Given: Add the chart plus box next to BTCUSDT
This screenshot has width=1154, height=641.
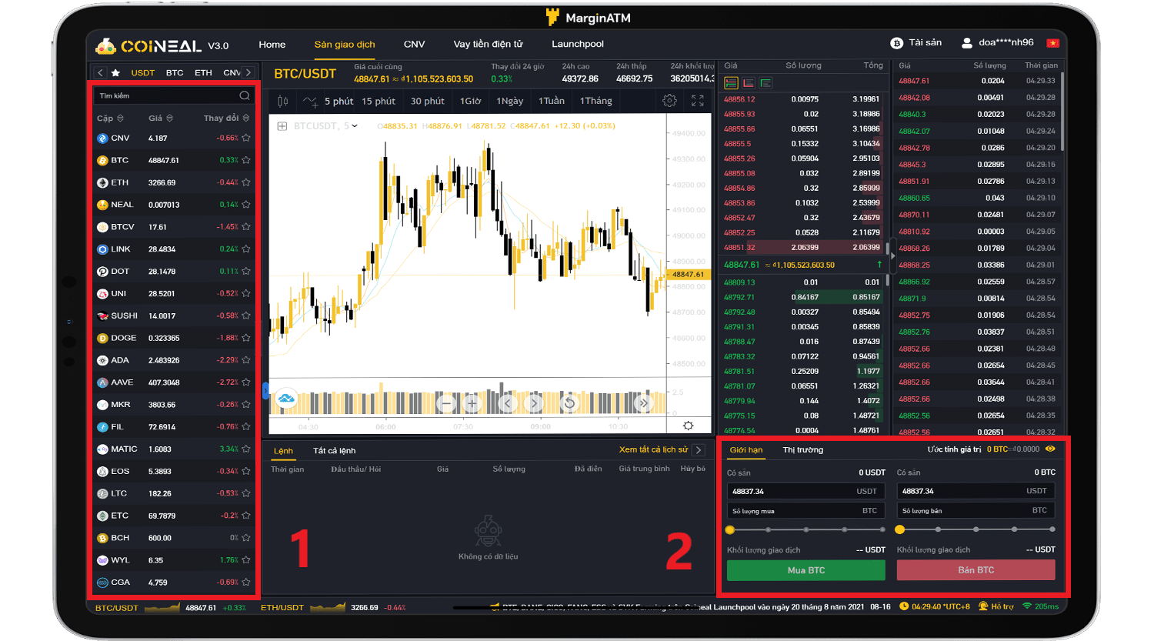Looking at the screenshot, I should click(282, 125).
